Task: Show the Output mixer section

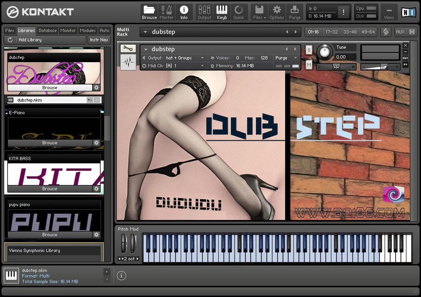Action: coord(204,13)
